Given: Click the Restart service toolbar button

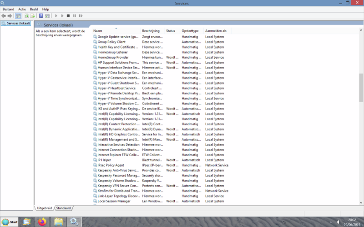Looking at the screenshot, I should [81, 16].
